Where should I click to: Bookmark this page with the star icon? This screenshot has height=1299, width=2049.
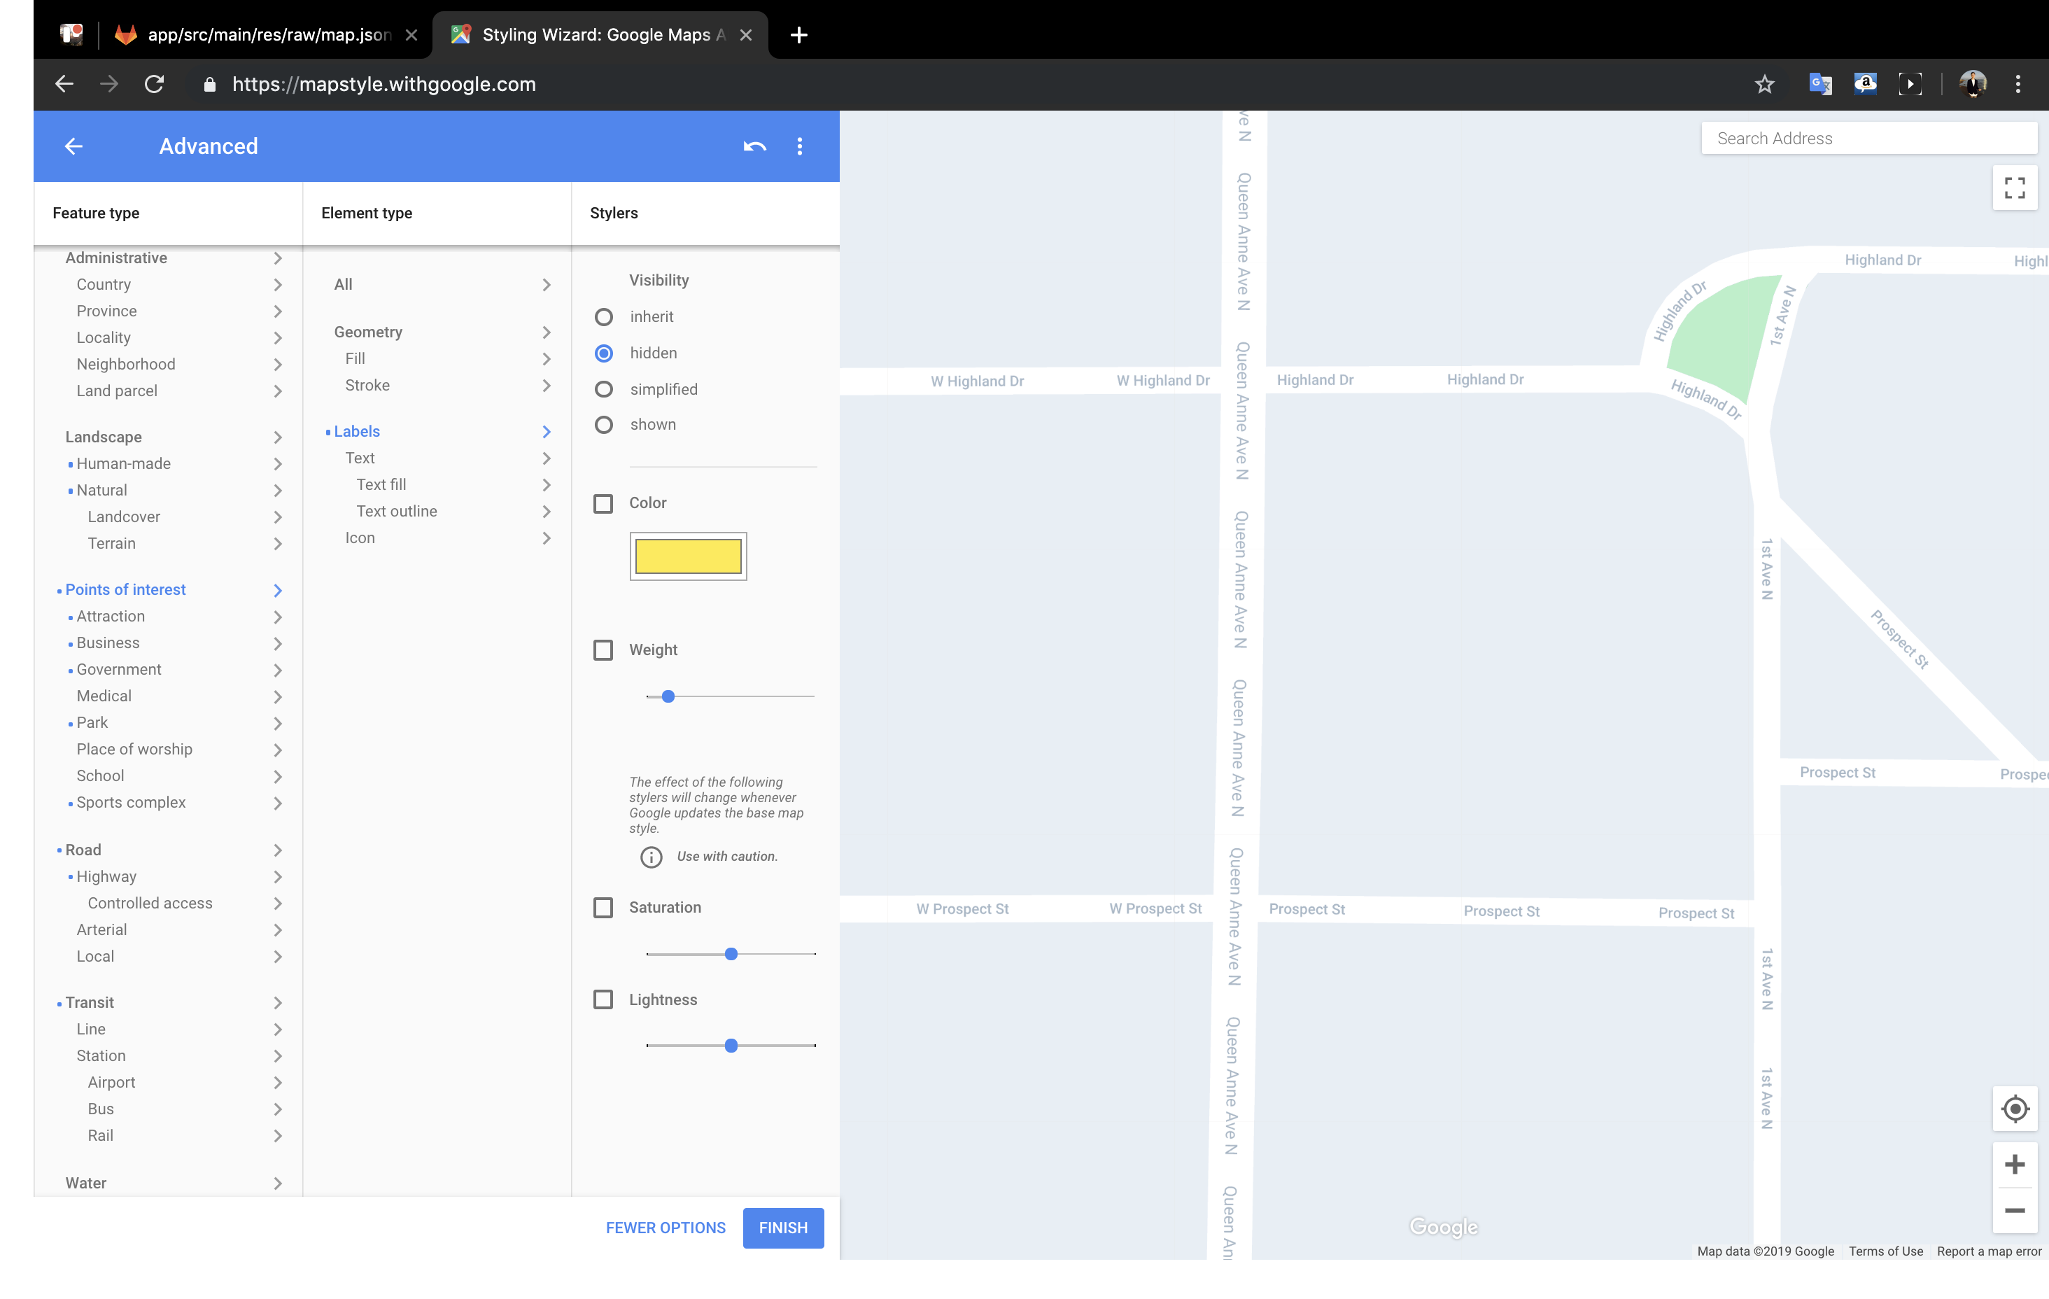tap(1764, 84)
